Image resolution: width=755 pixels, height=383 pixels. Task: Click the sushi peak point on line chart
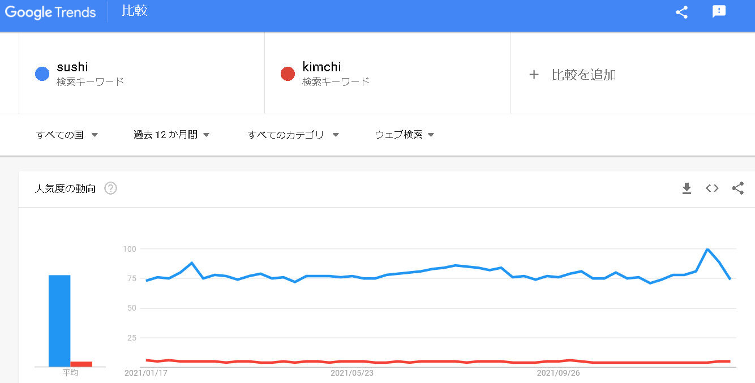pyautogui.click(x=707, y=249)
